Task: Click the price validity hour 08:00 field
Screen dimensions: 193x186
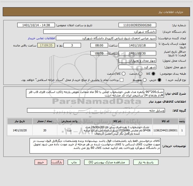Action: click(99, 53)
